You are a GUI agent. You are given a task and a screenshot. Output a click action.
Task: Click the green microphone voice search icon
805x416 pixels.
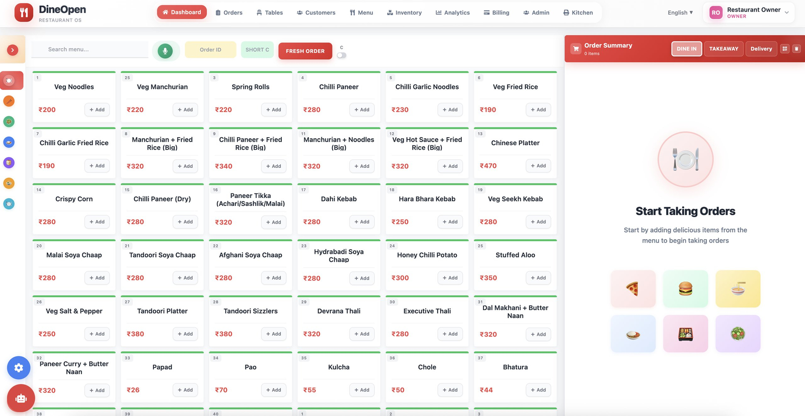[x=165, y=51]
